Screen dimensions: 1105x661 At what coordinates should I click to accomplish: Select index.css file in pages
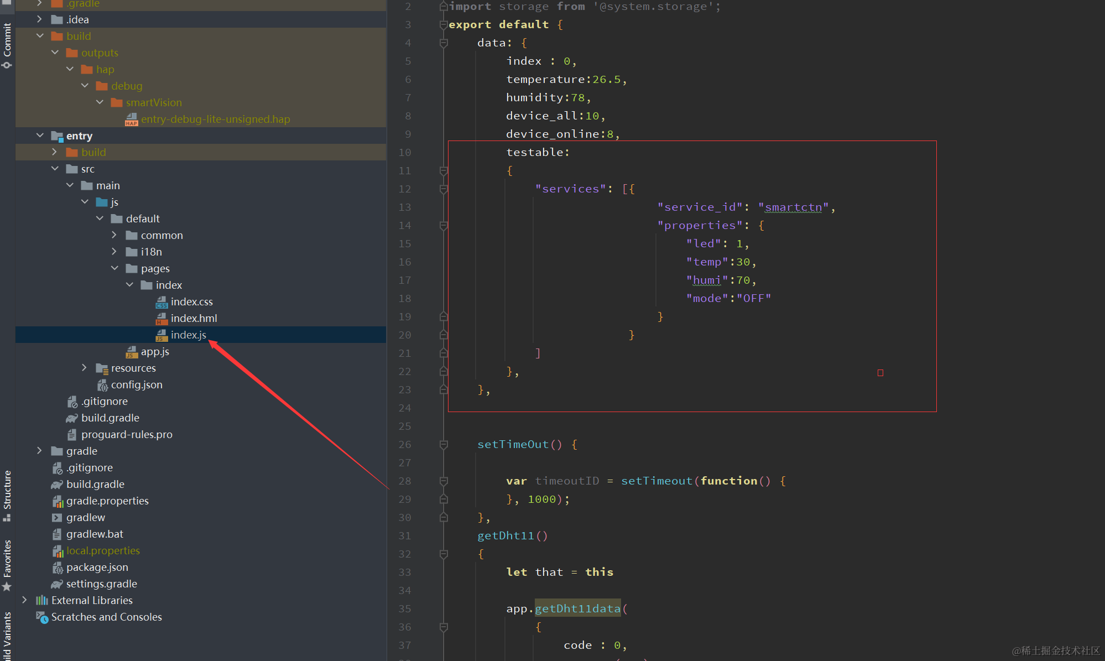pos(191,301)
